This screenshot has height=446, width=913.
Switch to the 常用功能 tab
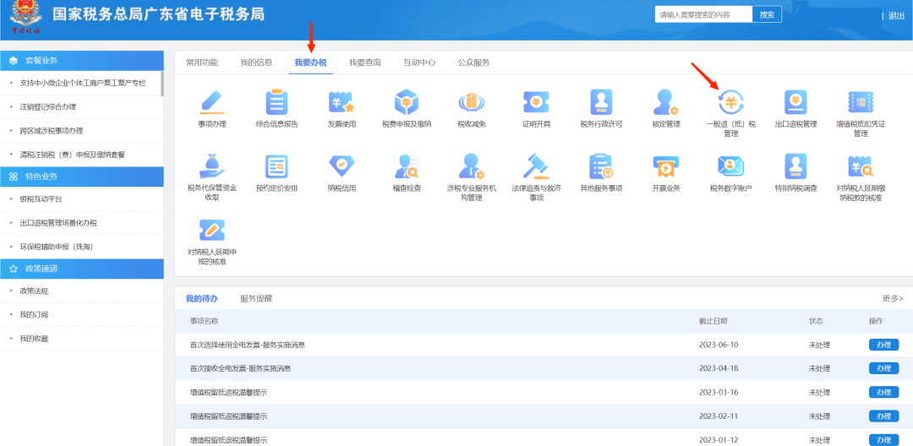point(201,63)
